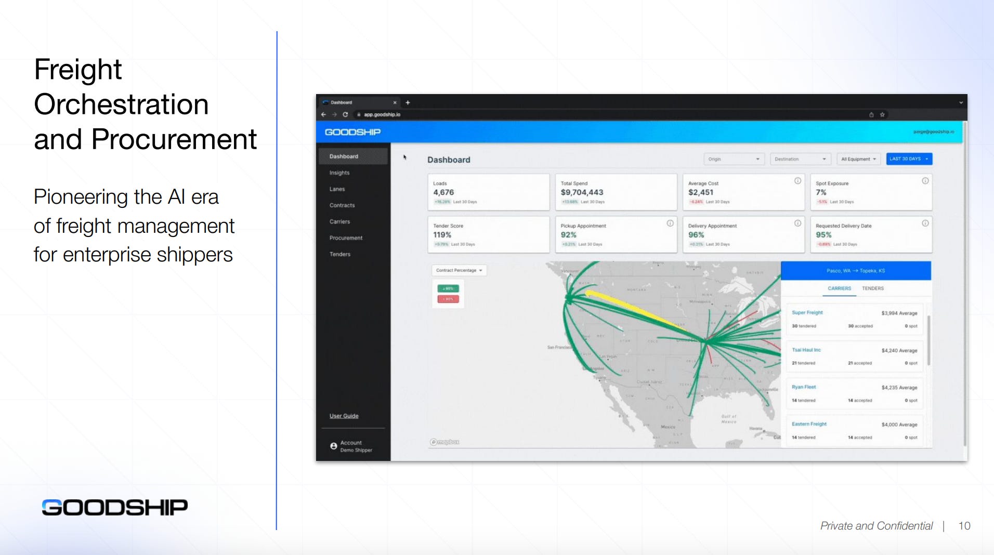Image resolution: width=994 pixels, height=555 pixels.
Task: Open the LAST 30 DAYS dropdown
Action: [x=909, y=159]
